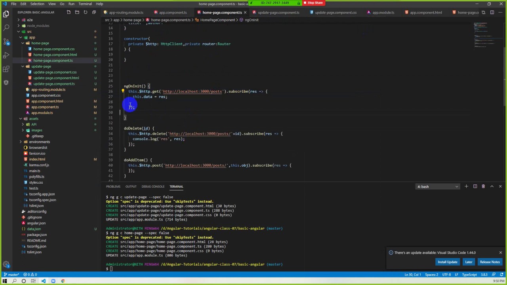This screenshot has height=285, width=507.
Task: Open index.html file in Explorer
Action: coord(37,159)
